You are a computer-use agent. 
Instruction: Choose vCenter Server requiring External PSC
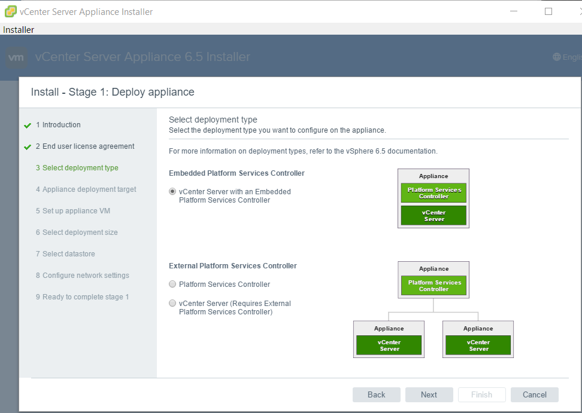pos(172,303)
